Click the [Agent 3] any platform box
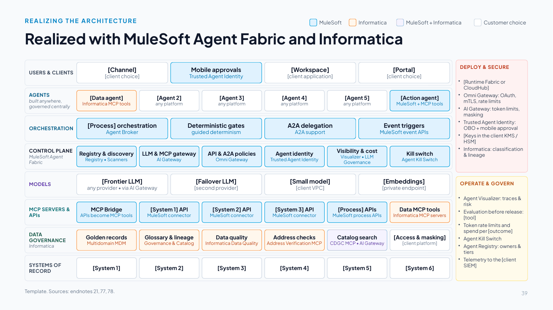Screen dimensions: 553x310 coord(232,101)
